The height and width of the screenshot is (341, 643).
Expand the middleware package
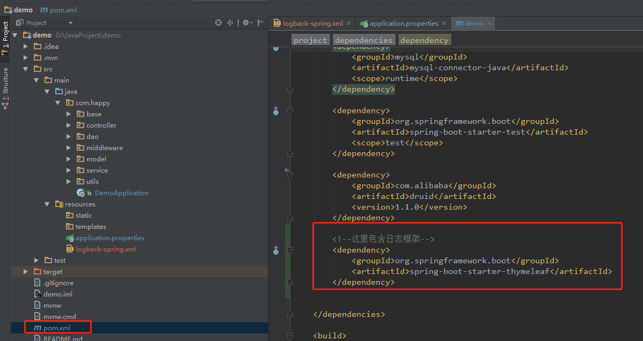(69, 148)
